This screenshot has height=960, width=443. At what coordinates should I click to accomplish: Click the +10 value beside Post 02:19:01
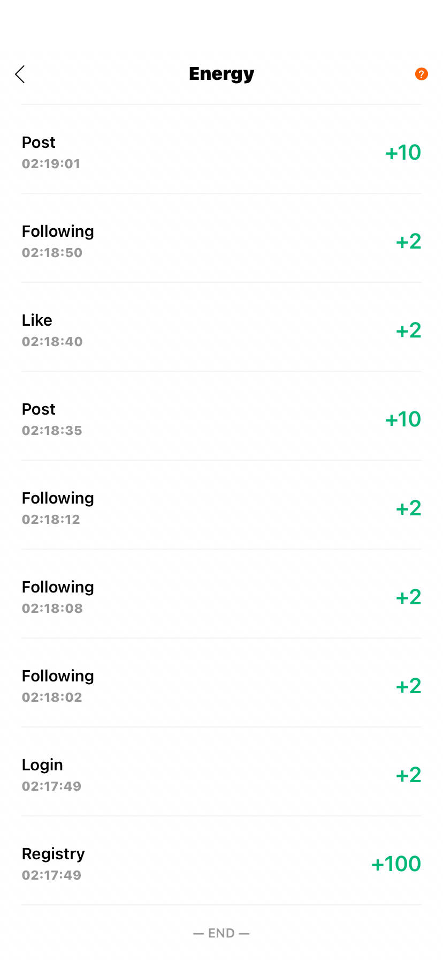403,152
